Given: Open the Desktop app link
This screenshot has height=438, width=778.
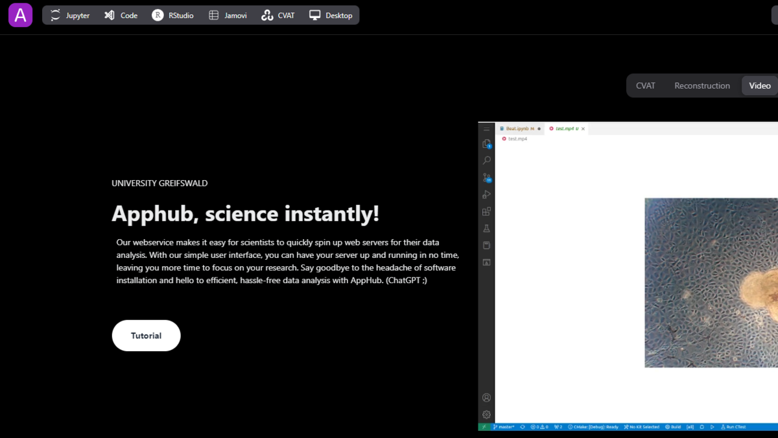Looking at the screenshot, I should pos(331,16).
